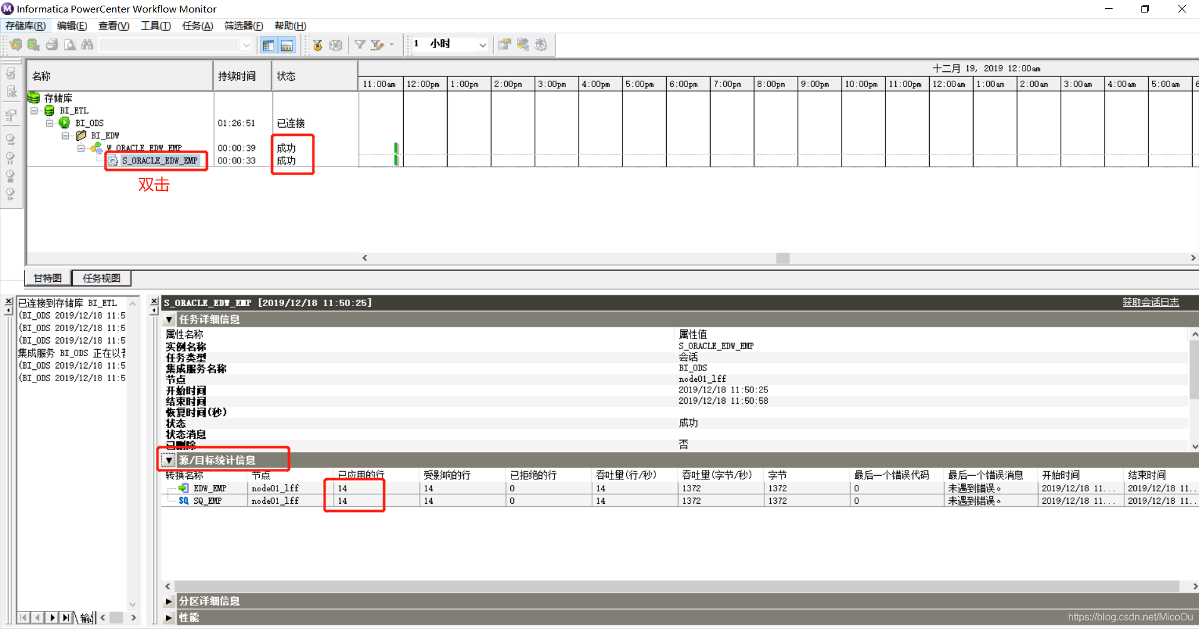Open the 工具 menu
This screenshot has height=629, width=1199.
pyautogui.click(x=155, y=26)
